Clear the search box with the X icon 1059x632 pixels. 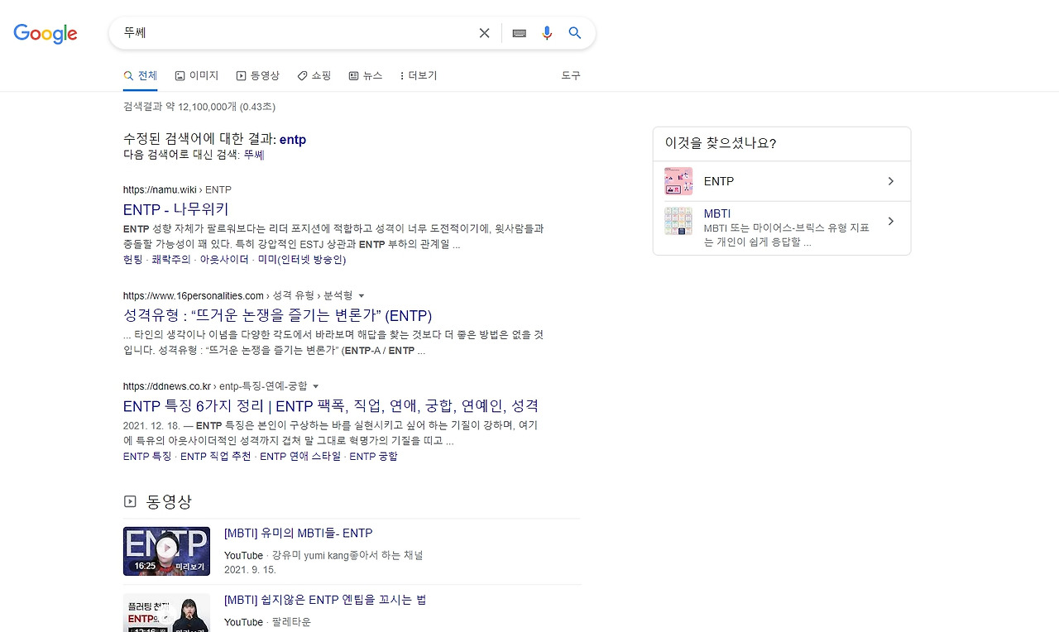coord(484,33)
